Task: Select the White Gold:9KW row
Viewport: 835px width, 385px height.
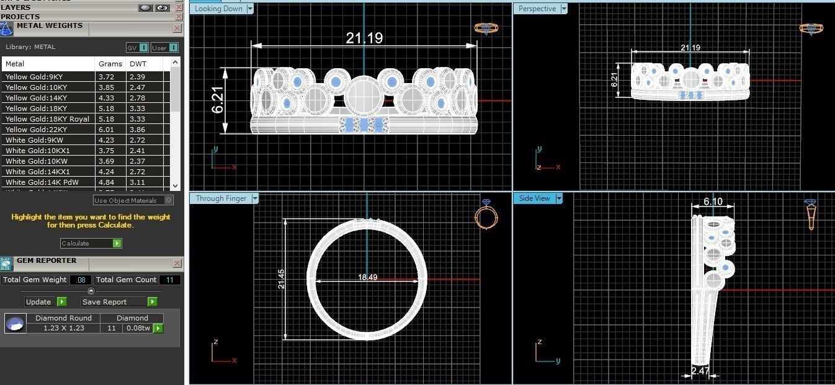Action: tap(86, 140)
